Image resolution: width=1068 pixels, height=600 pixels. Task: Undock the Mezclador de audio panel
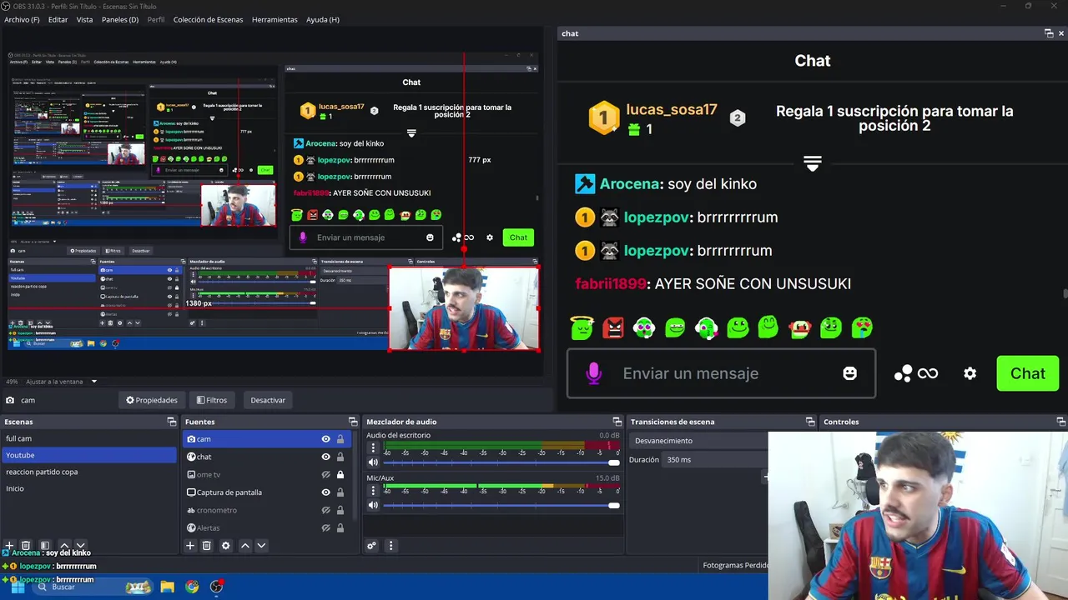tap(617, 422)
